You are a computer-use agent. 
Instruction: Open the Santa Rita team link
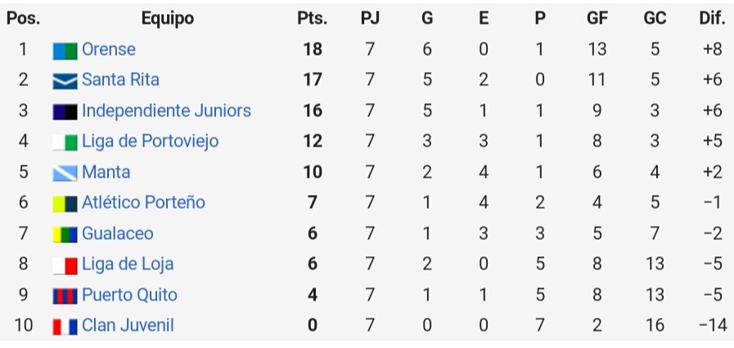pyautogui.click(x=120, y=79)
